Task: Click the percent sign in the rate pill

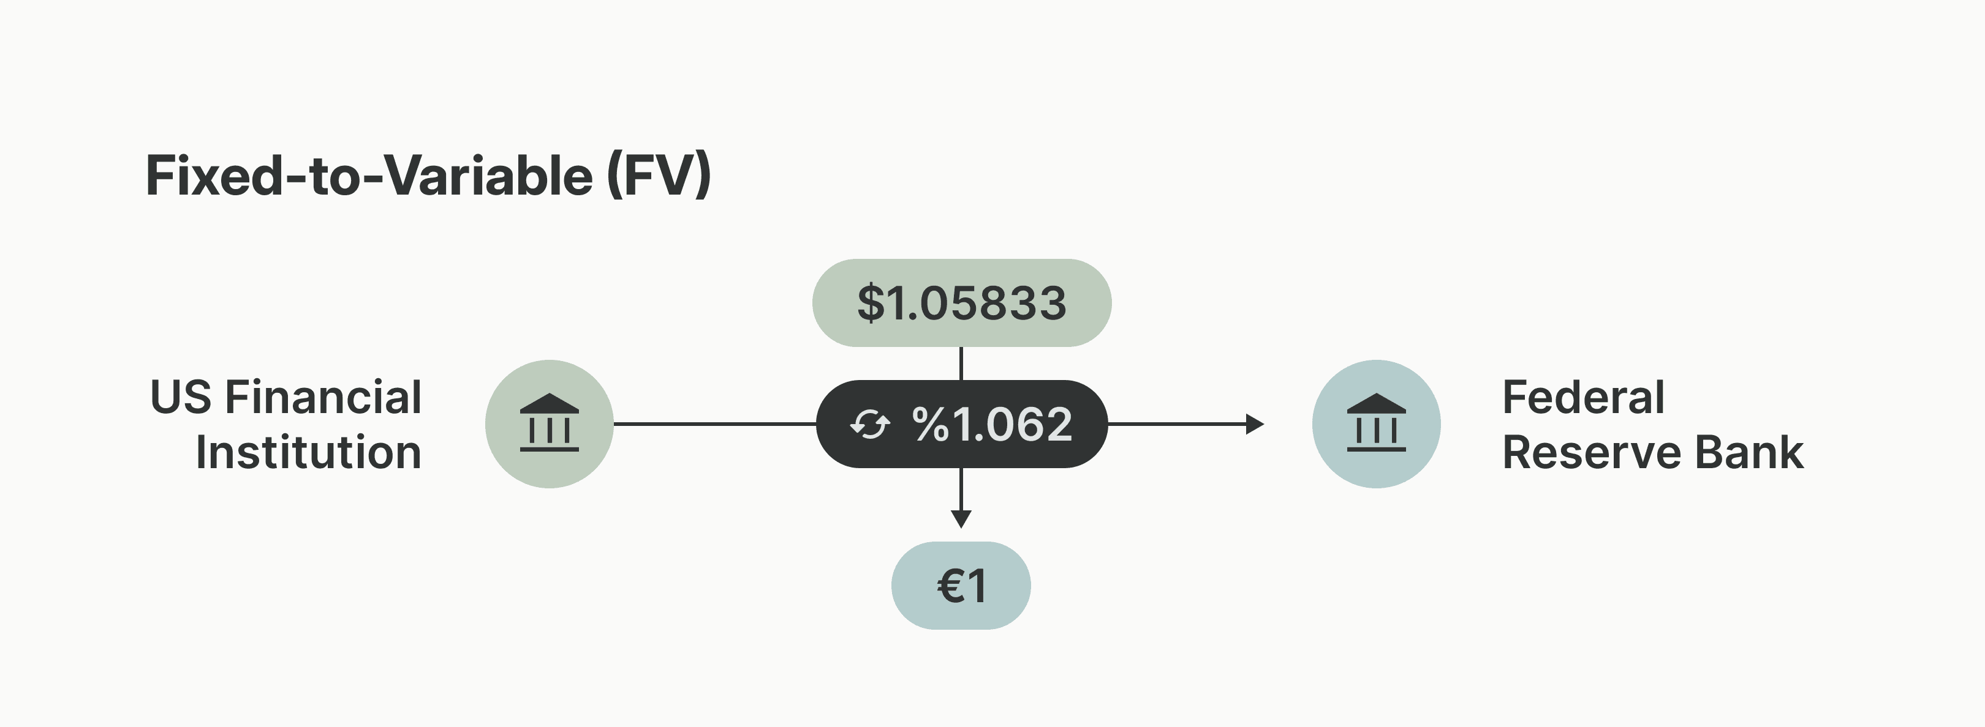Action: click(x=930, y=424)
